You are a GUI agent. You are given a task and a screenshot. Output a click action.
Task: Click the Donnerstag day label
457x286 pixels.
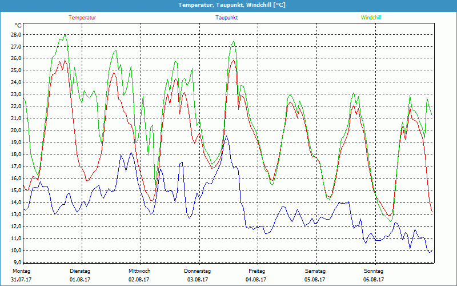197,271
